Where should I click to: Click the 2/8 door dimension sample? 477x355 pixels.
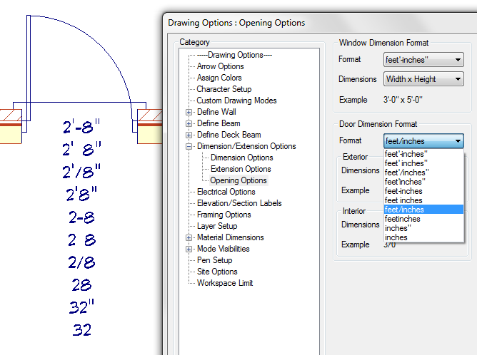tap(81, 262)
